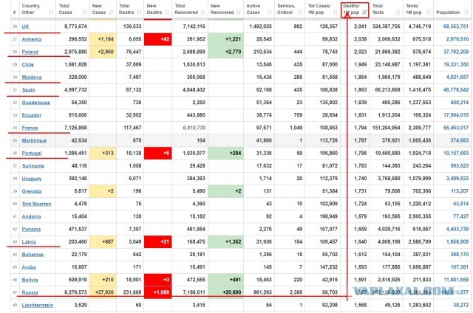Open the Ecuador country link

click(32, 115)
